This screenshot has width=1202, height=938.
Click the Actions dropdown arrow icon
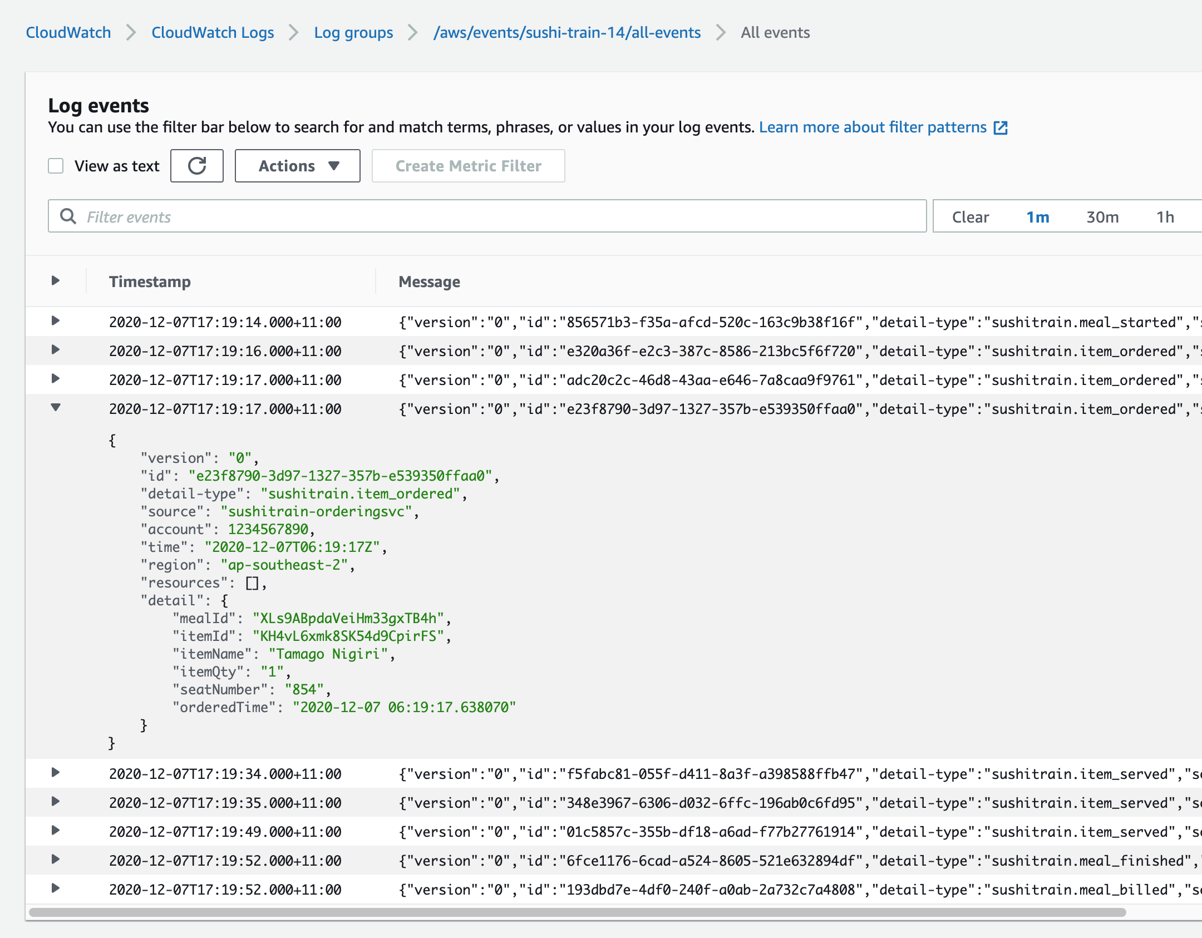point(334,166)
